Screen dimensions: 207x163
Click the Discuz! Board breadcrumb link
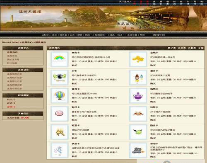pos(11,42)
